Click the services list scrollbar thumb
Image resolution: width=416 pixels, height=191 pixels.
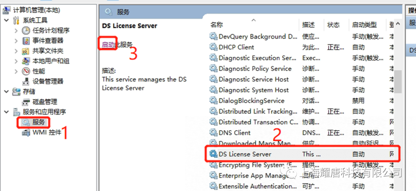pyautogui.click(x=398, y=82)
